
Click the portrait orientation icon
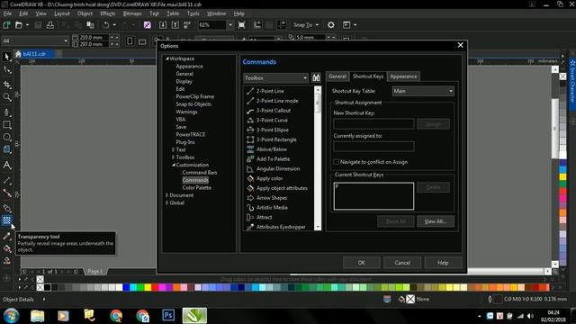[130, 40]
